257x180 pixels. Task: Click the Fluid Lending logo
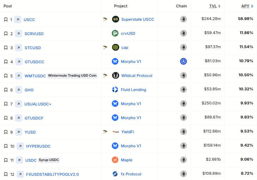115,90
